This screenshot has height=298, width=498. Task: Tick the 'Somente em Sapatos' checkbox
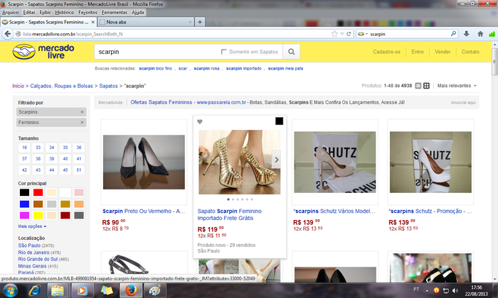point(223,52)
